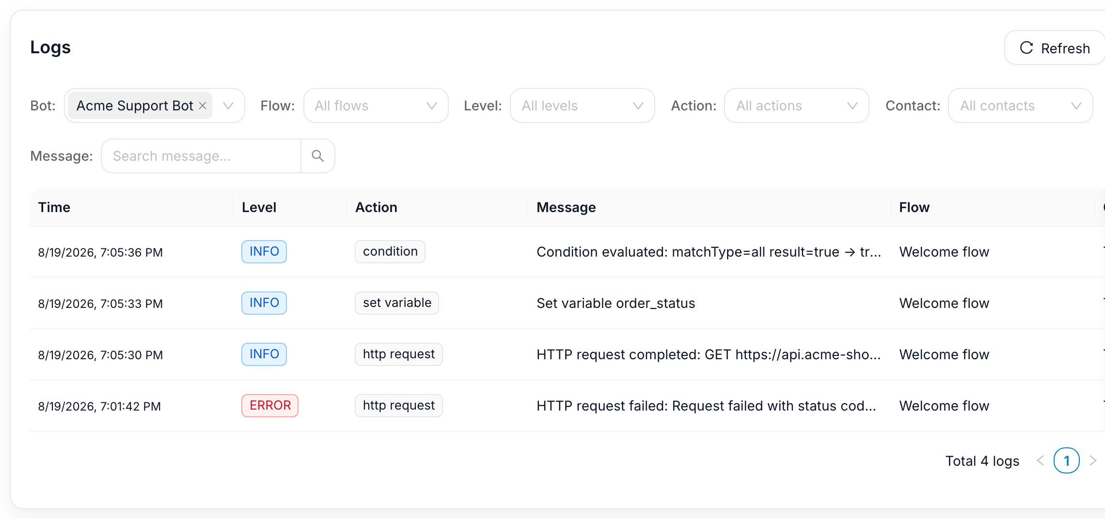Click http request tag in 7:05:30 PM row
1105x519 pixels.
(x=399, y=354)
